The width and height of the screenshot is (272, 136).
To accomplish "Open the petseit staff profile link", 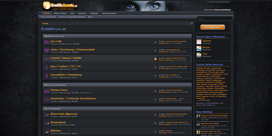I will (x=206, y=47).
